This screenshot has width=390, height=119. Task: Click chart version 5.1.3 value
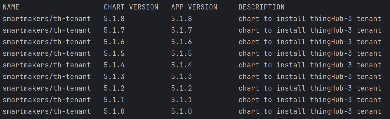(114, 77)
